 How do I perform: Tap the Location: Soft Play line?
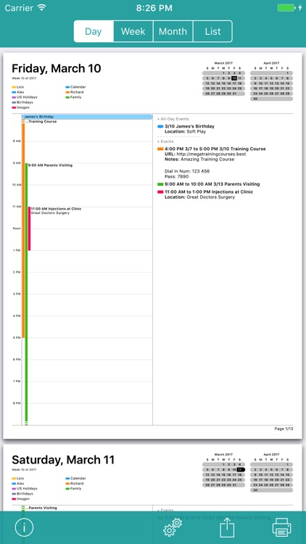pos(185,131)
